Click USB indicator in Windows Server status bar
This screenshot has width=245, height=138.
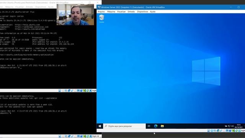[x=221, y=130]
